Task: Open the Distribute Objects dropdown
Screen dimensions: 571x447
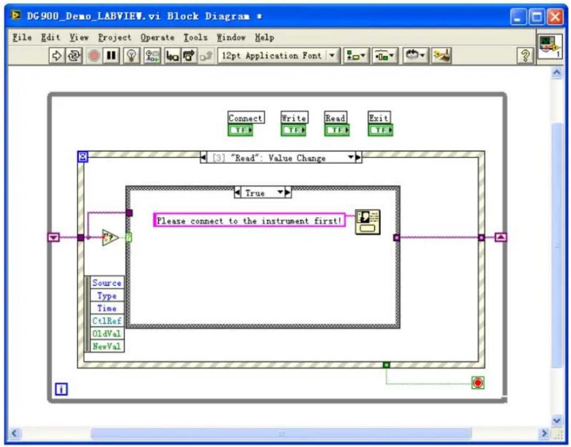Action: point(385,56)
